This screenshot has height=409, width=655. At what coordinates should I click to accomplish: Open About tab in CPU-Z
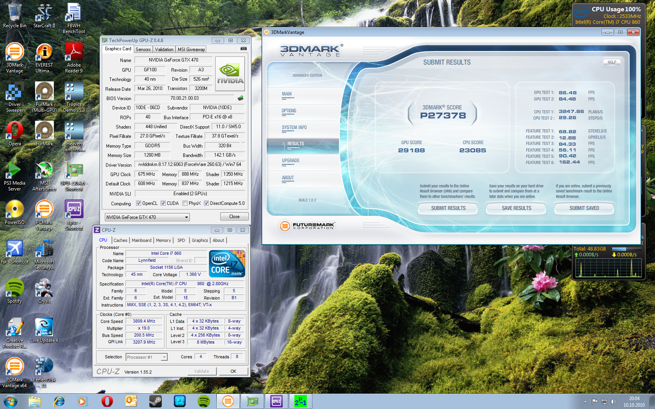tap(218, 240)
